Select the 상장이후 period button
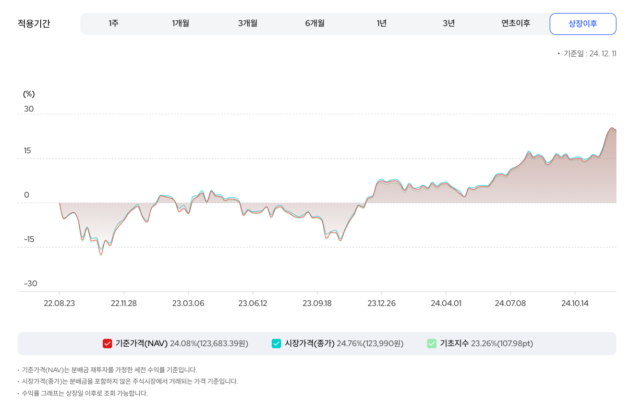 point(583,24)
